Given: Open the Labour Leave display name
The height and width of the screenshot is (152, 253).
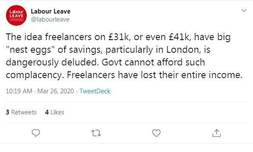Looking at the screenshot, I should point(51,11).
